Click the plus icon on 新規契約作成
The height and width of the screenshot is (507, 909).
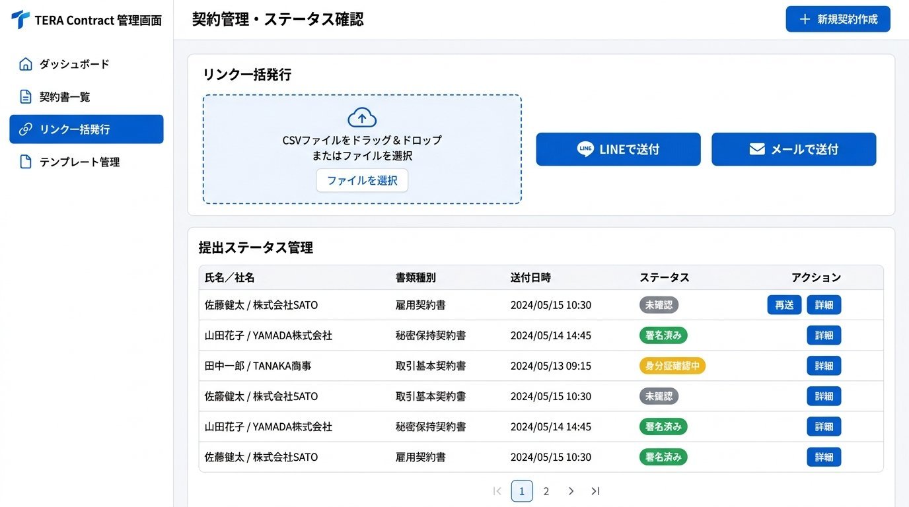pos(805,18)
